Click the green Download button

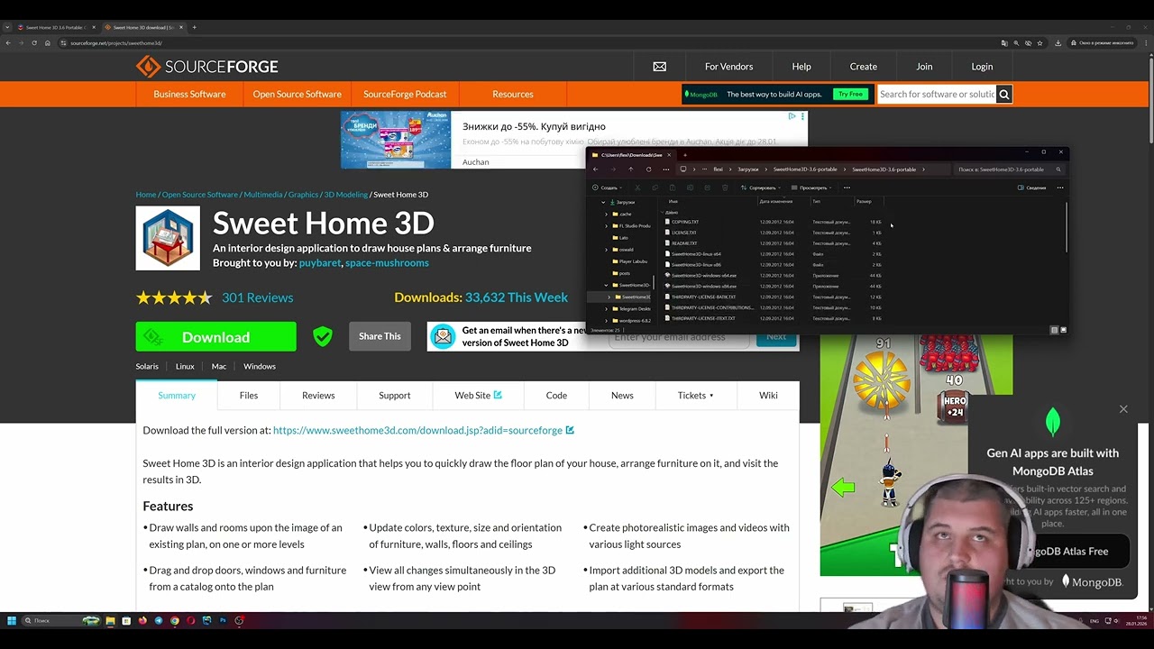click(216, 337)
